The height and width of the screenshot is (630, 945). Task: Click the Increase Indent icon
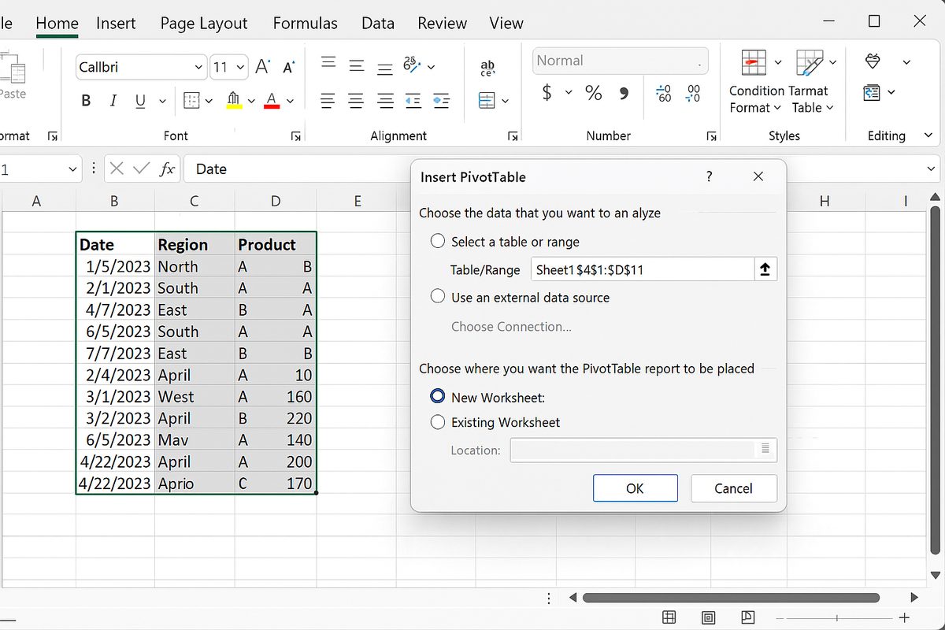click(x=441, y=101)
